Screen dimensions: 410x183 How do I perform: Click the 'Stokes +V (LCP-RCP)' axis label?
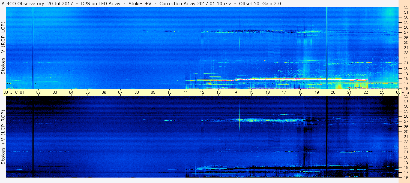[3, 138]
